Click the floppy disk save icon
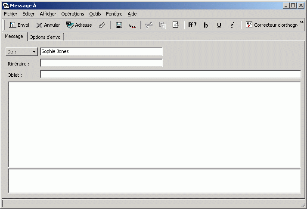 119,25
